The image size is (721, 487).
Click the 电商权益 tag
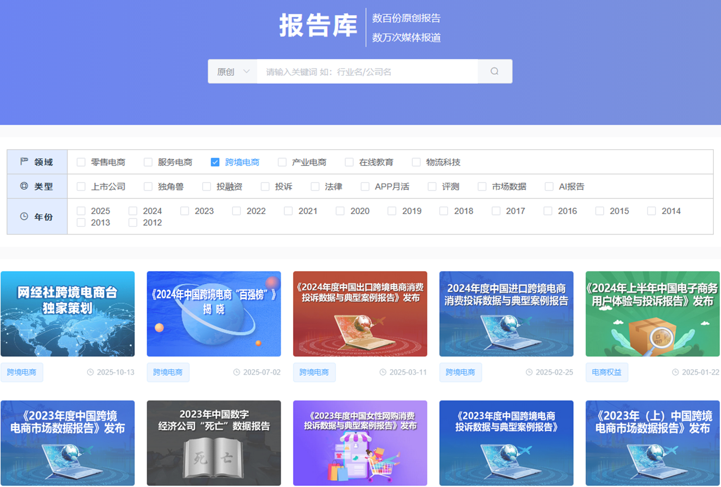[x=606, y=372]
